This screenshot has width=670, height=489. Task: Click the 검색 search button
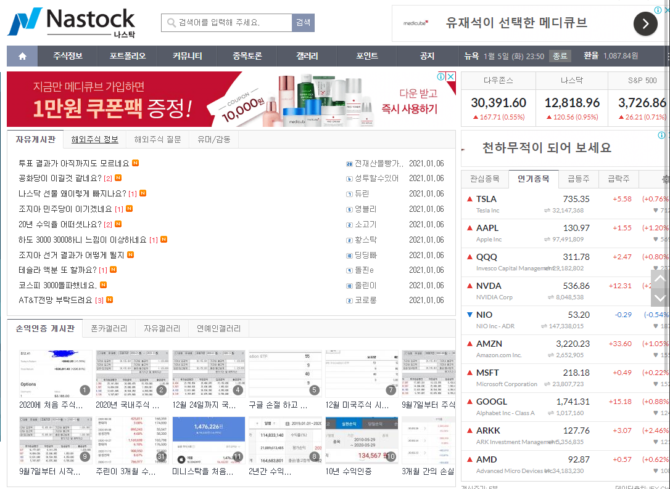coord(303,23)
